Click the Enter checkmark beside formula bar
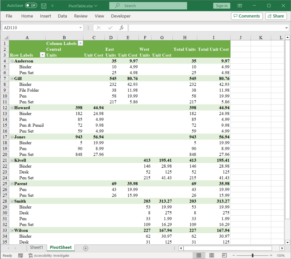 [x=111, y=28]
